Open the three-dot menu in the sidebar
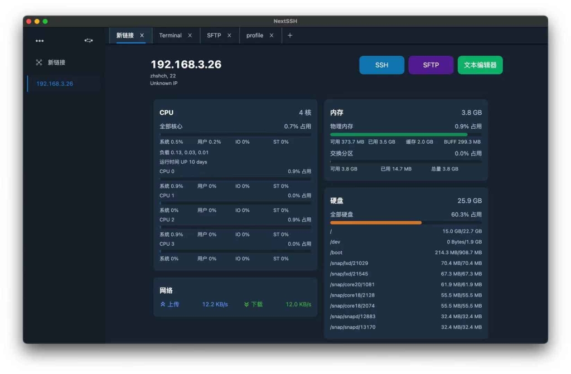This screenshot has width=571, height=374. [40, 40]
